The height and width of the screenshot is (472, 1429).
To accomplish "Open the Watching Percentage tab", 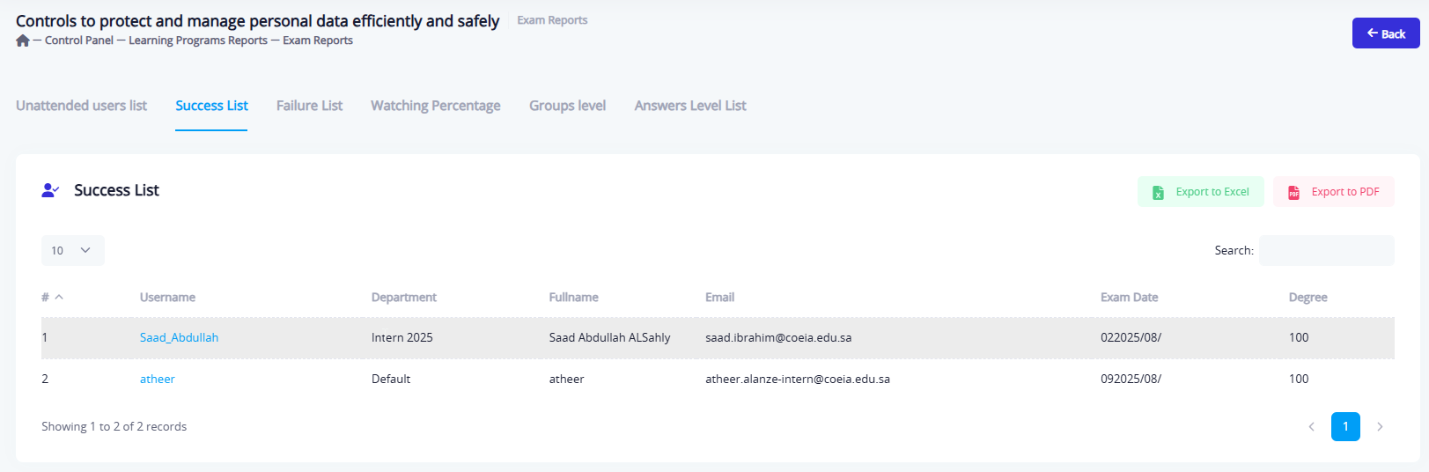I will [x=436, y=106].
